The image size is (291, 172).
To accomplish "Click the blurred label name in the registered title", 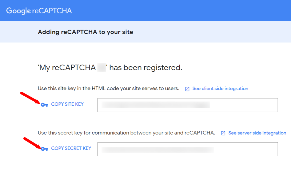I will pos(102,68).
